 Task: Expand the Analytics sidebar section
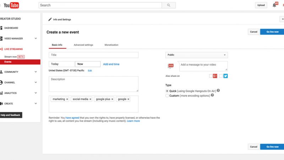point(35,93)
